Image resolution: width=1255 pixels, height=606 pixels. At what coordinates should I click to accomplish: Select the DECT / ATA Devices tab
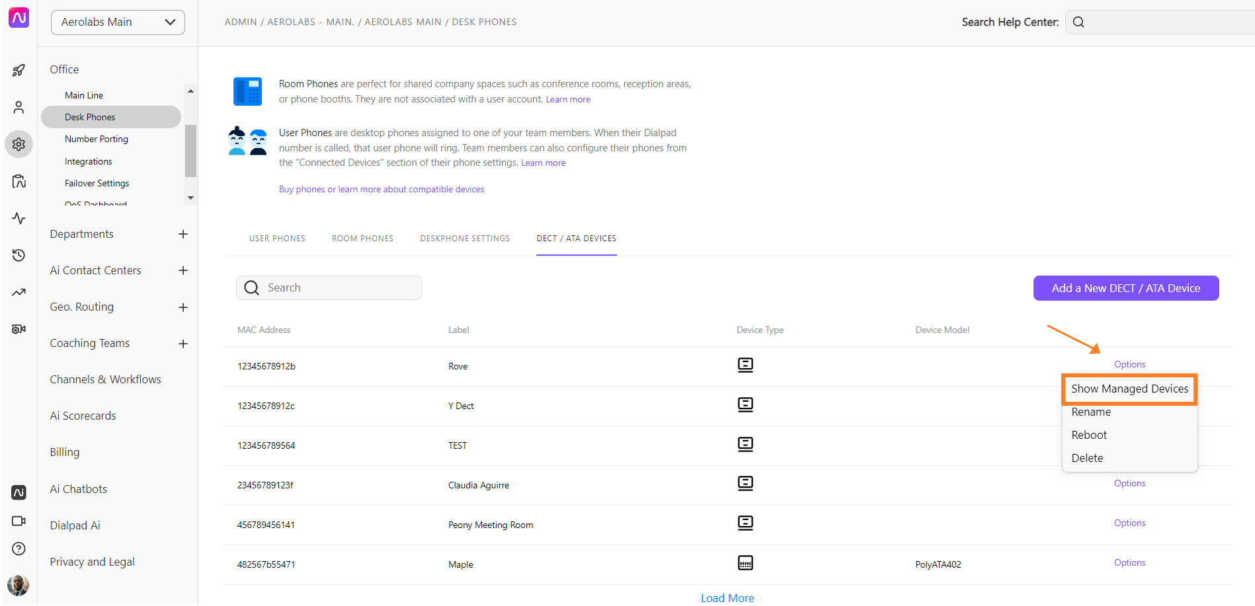point(577,239)
